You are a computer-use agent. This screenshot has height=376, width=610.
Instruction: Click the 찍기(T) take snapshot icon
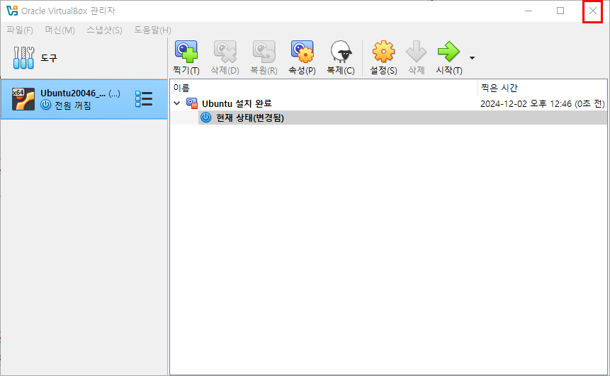pyautogui.click(x=186, y=51)
